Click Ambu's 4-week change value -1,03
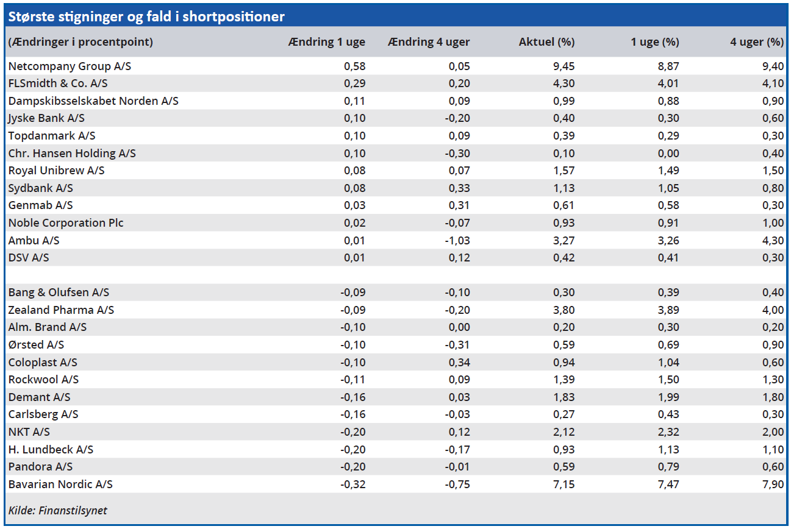 [x=457, y=241]
